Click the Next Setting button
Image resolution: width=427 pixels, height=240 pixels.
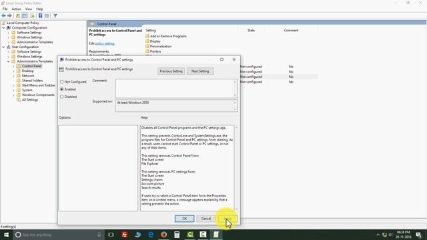point(200,71)
